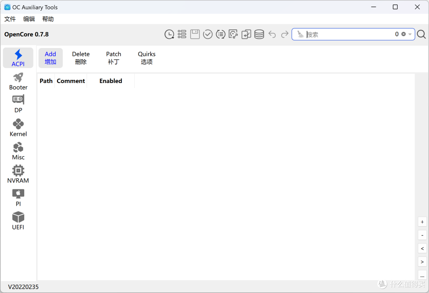
Task: Open the PI platform info section
Action: [18, 198]
